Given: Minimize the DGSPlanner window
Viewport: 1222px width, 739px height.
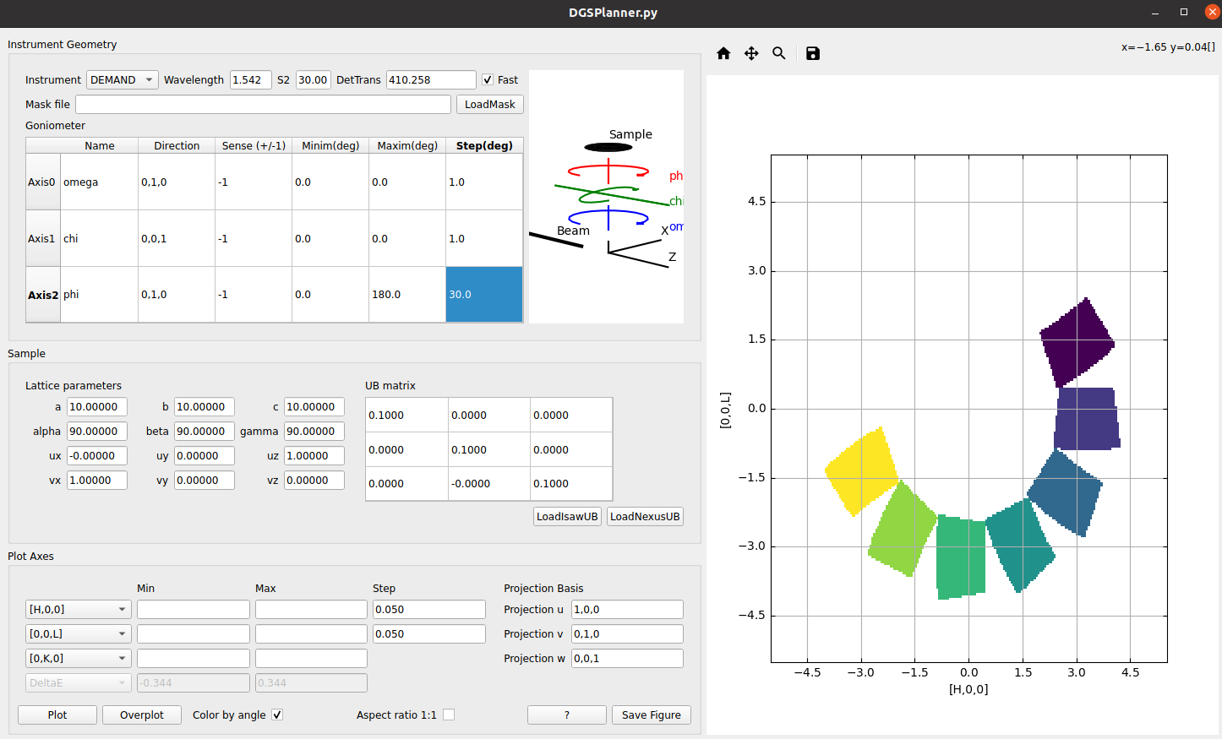Looking at the screenshot, I should coord(1155,13).
